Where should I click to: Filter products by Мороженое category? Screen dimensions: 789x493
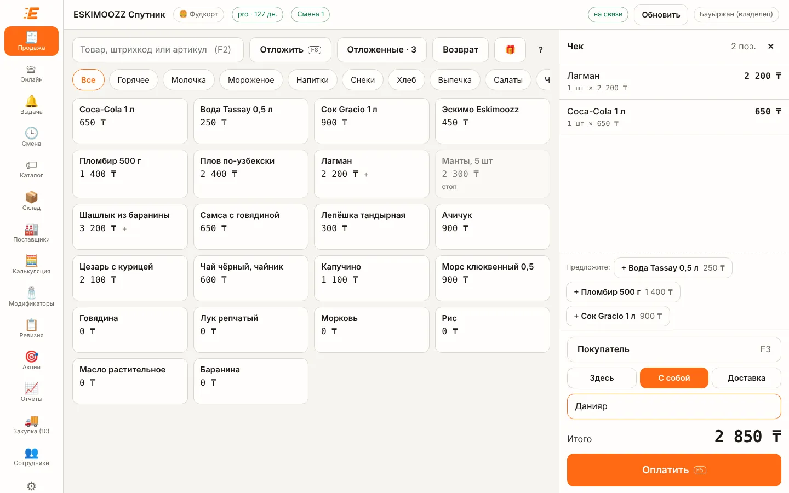[251, 80]
